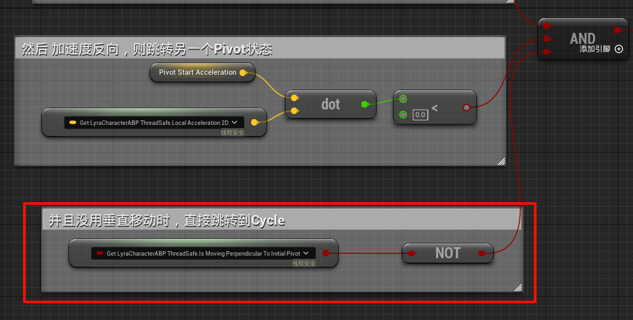Viewport: 633px width, 320px height.
Task: Click the dot node's top input pin
Action: pyautogui.click(x=295, y=98)
